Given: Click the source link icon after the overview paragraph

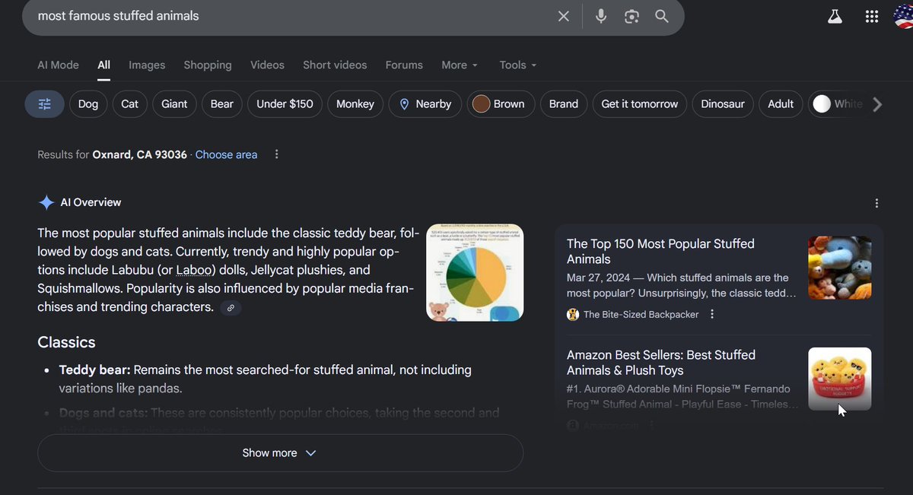Looking at the screenshot, I should pyautogui.click(x=231, y=308).
